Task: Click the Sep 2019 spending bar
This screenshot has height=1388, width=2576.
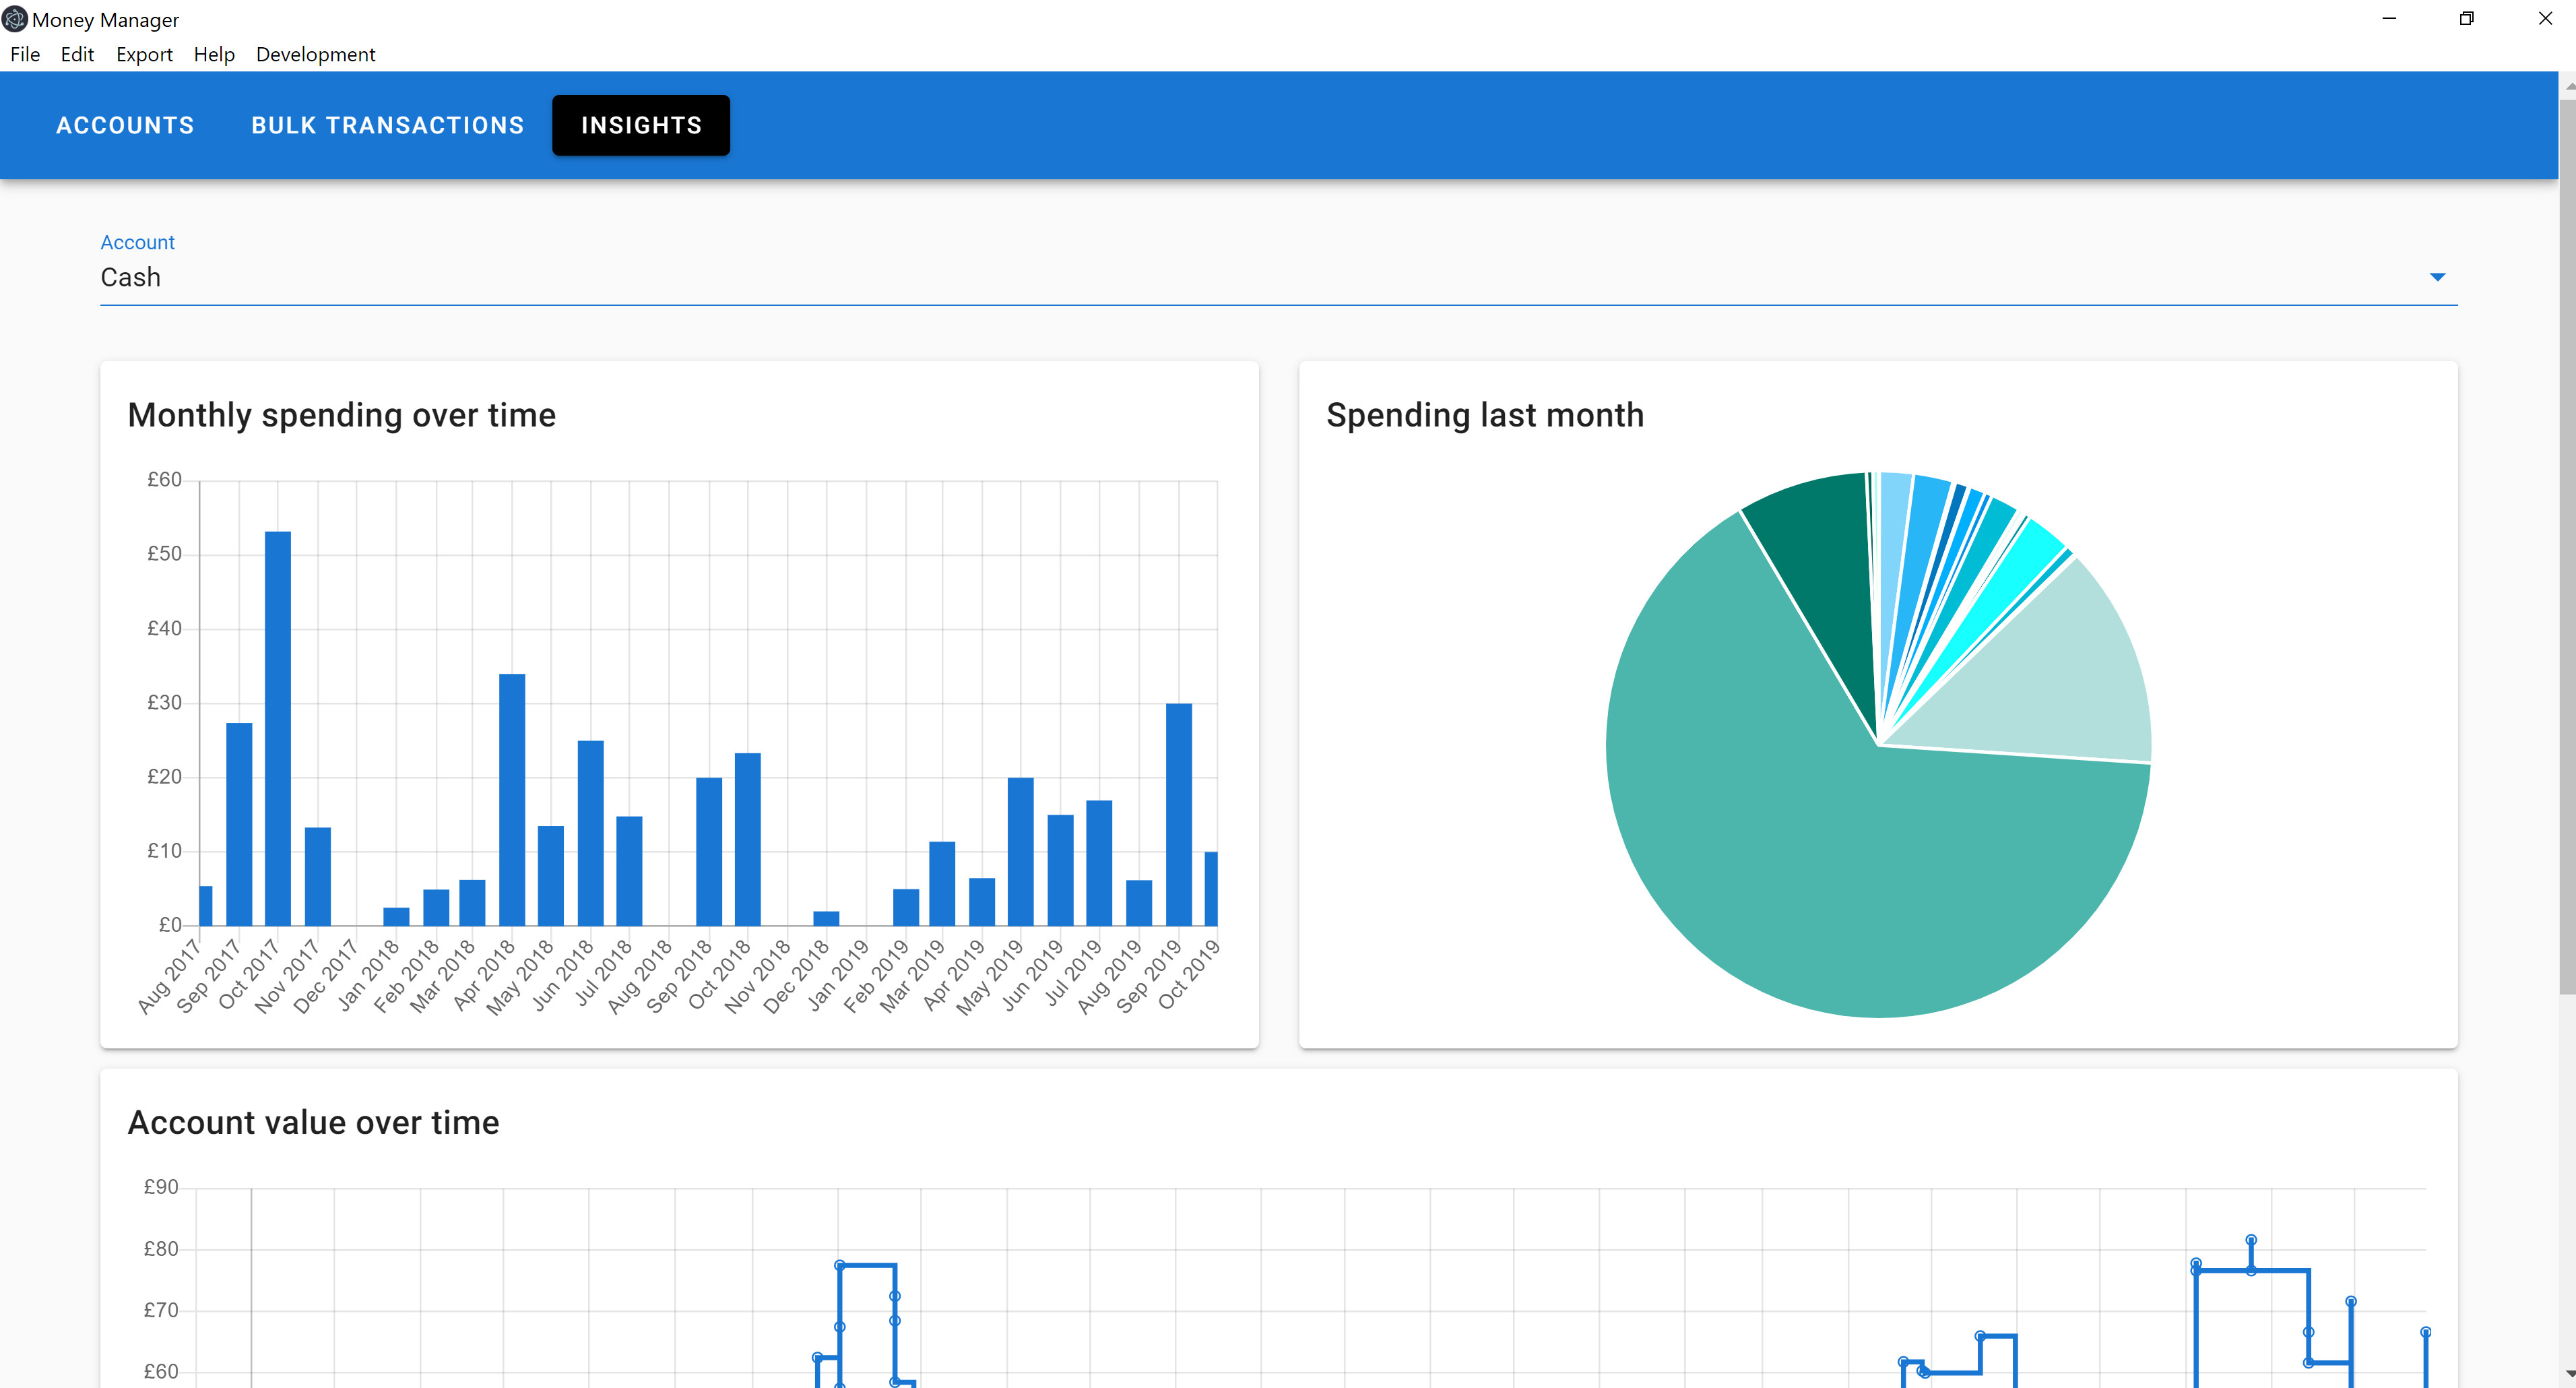Action: 1179,814
